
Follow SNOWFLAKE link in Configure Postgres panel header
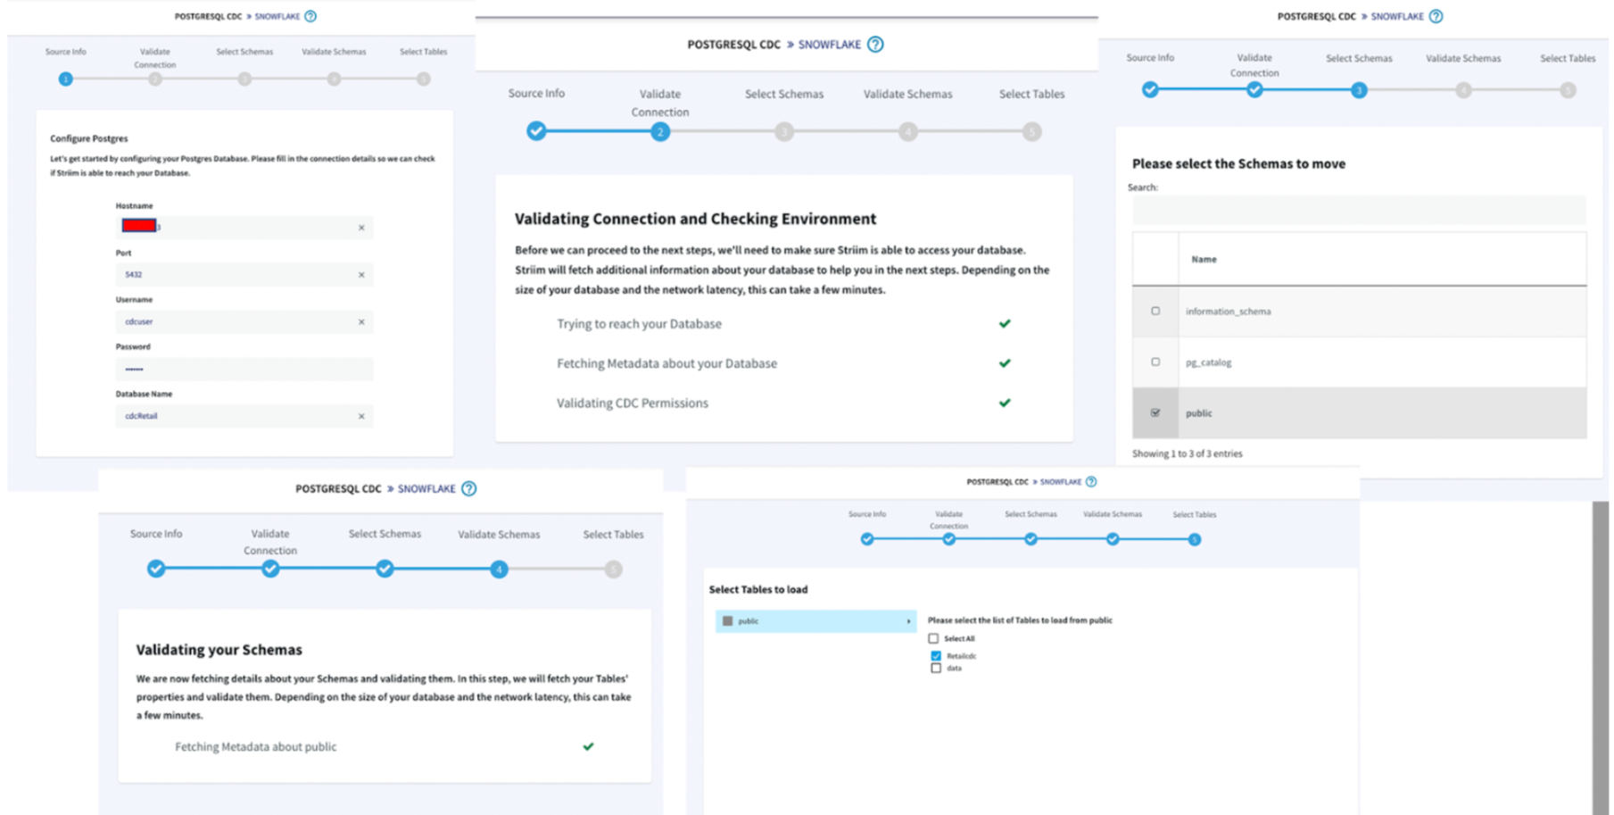277,16
